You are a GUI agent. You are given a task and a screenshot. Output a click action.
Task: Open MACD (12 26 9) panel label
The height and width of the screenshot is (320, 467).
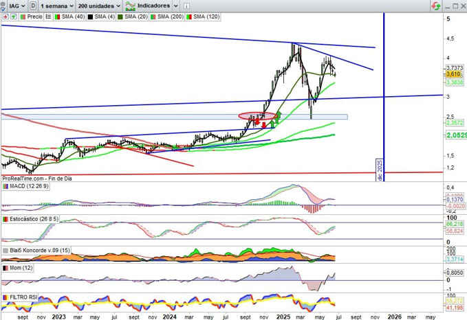pyautogui.click(x=29, y=186)
